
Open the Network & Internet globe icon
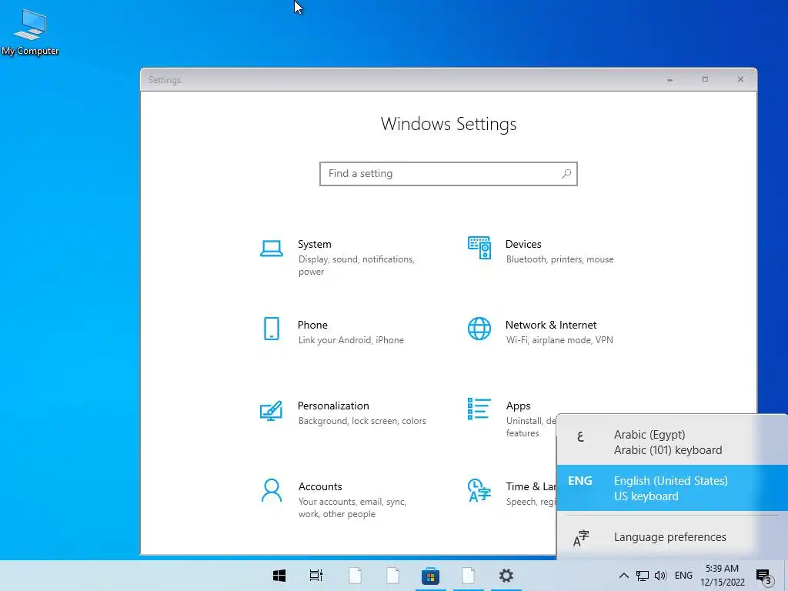[479, 329]
